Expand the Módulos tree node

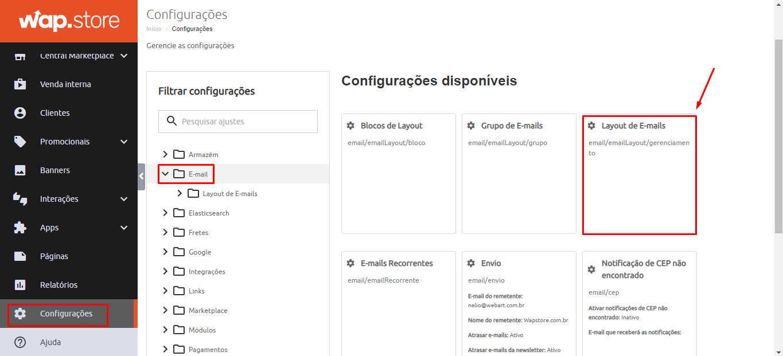point(165,330)
